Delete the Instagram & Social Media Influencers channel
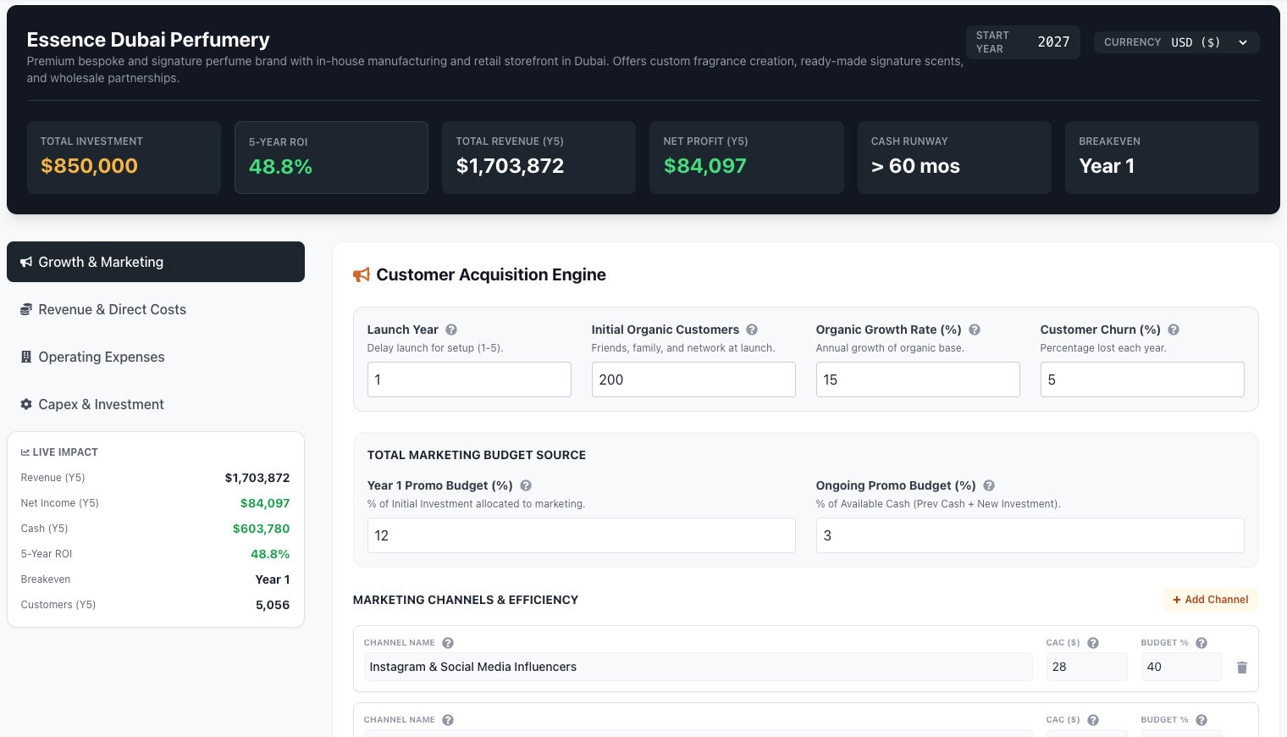This screenshot has height=737, width=1287. [1242, 668]
